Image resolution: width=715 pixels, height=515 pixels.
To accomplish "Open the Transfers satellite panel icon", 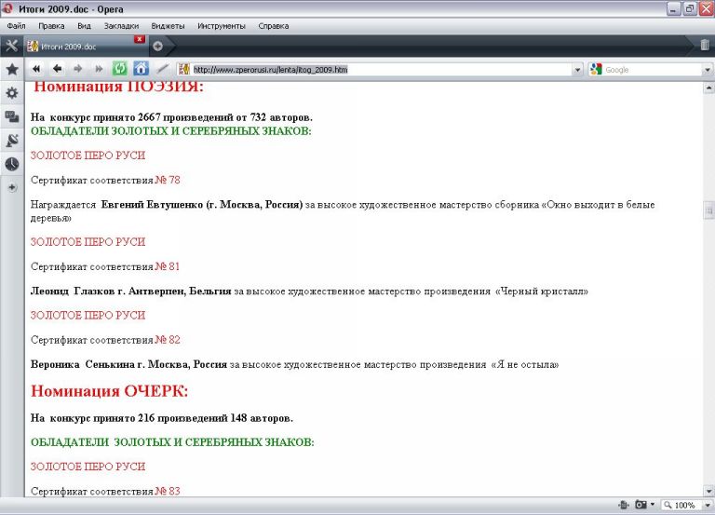I will [x=12, y=141].
